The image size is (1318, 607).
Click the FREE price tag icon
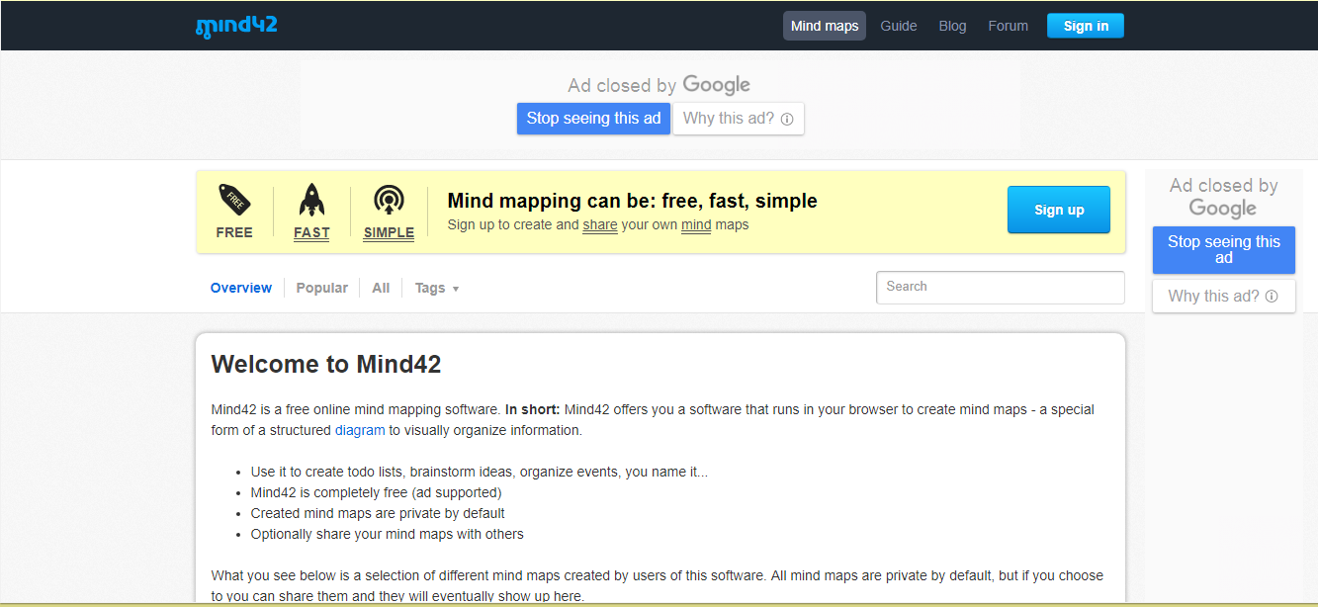point(234,200)
